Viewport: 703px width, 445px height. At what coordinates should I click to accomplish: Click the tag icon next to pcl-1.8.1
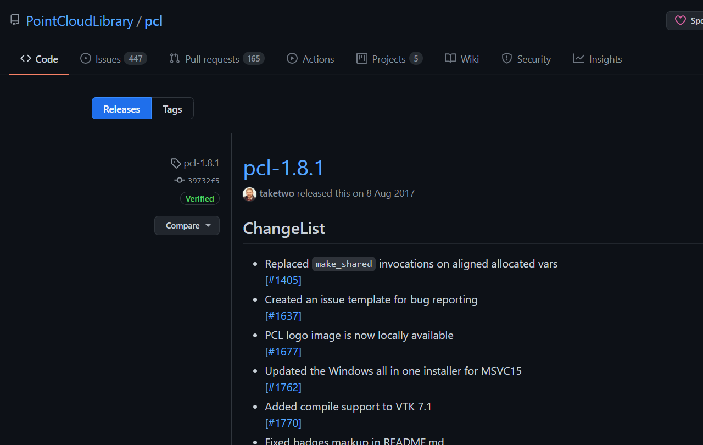click(x=176, y=163)
